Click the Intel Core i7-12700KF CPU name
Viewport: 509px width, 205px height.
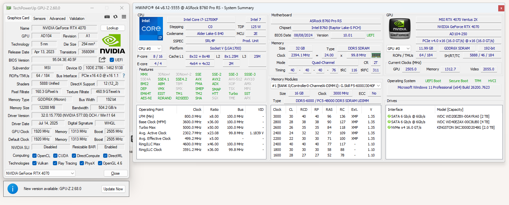[201, 20]
